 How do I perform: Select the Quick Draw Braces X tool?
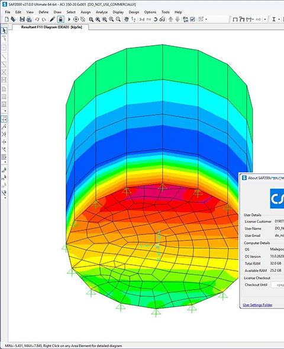pyautogui.click(x=4, y=72)
